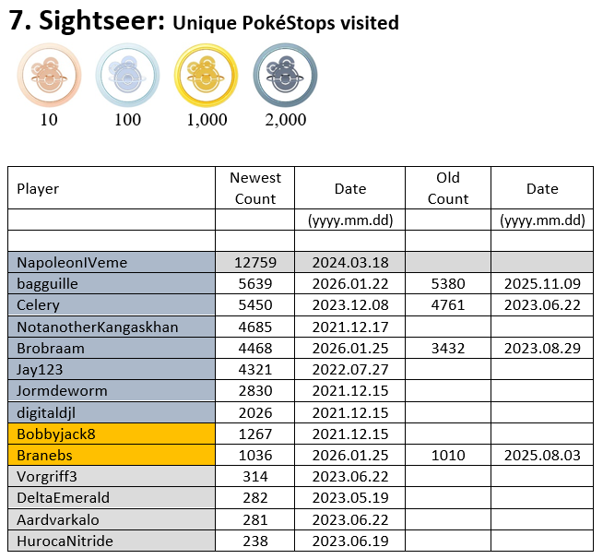
Task: Click the platinum Sightseer medal icon
Action: (x=285, y=77)
